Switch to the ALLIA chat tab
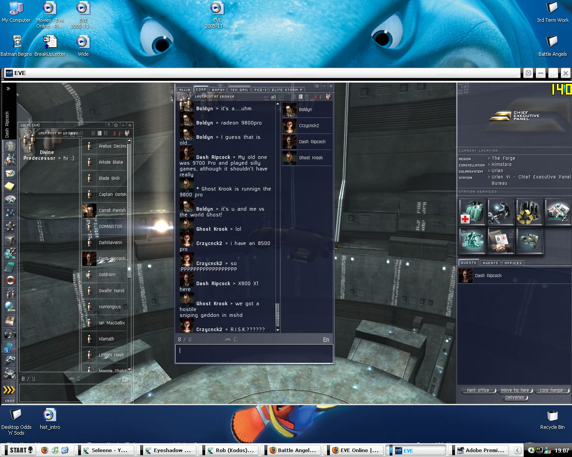This screenshot has width=572, height=457. coord(185,90)
